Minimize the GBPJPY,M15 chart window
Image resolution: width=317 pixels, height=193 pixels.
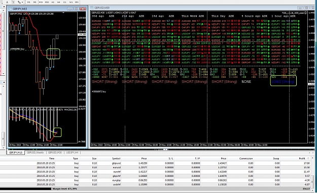tap(70, 9)
